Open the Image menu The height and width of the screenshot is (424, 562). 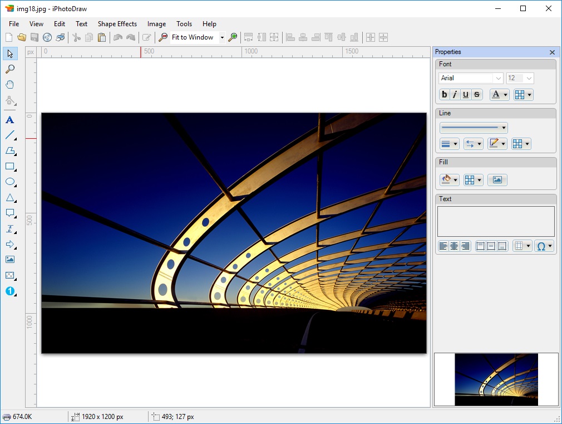156,24
